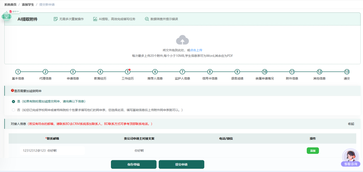Image resolution: width=363 pixels, height=172 pixels.
Task: Go to step 5 工作经历
Action: (x=128, y=72)
